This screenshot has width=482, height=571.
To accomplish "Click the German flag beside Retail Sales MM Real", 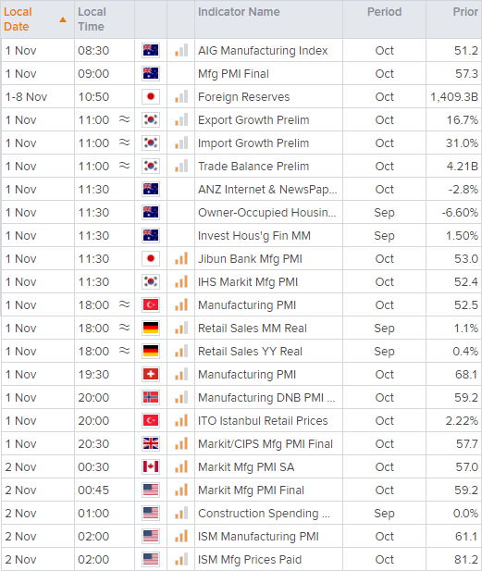I will [x=151, y=328].
